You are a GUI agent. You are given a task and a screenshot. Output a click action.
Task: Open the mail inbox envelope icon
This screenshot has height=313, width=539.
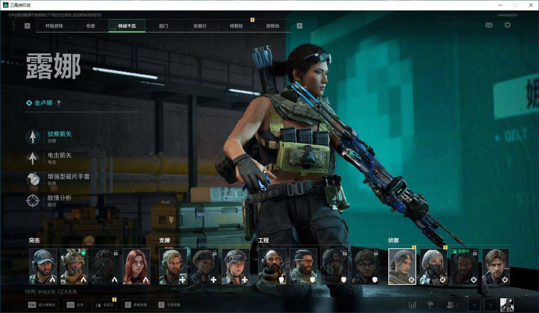pos(489,25)
